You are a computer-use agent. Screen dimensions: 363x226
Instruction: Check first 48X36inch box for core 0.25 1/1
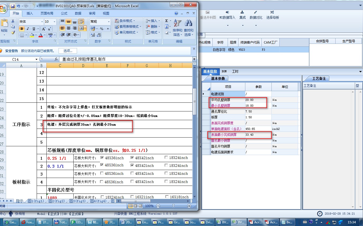[x=102, y=158]
